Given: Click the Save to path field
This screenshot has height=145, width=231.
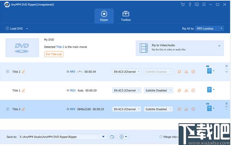Looking at the screenshot, I should point(59,137).
